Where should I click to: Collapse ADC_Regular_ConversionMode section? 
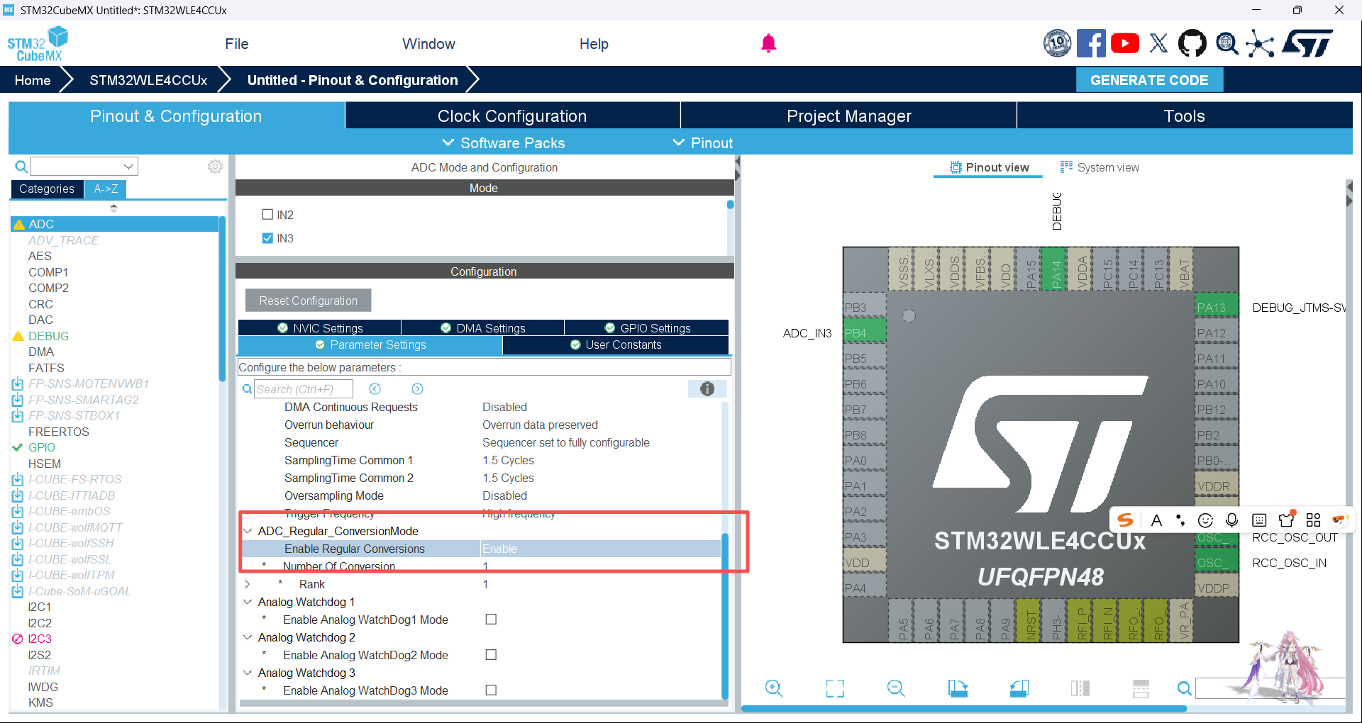[x=248, y=531]
